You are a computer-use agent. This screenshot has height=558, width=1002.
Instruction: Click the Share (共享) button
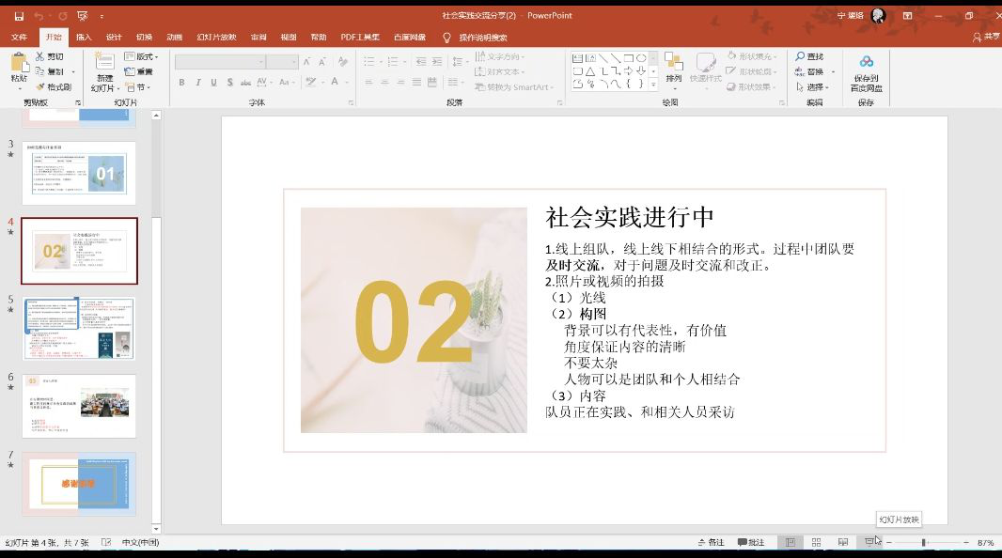point(987,37)
